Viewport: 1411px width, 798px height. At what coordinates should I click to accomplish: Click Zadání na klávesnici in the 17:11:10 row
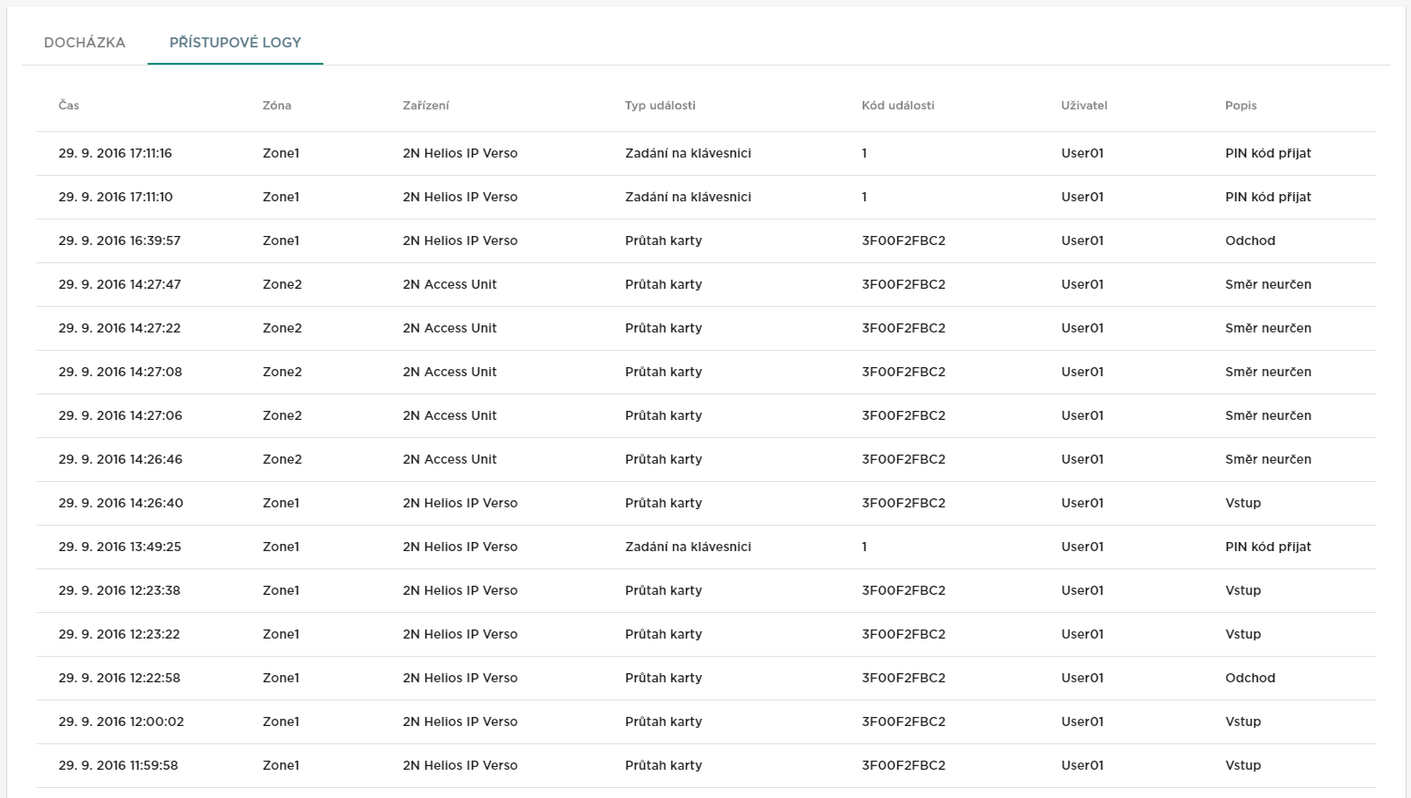pos(688,197)
